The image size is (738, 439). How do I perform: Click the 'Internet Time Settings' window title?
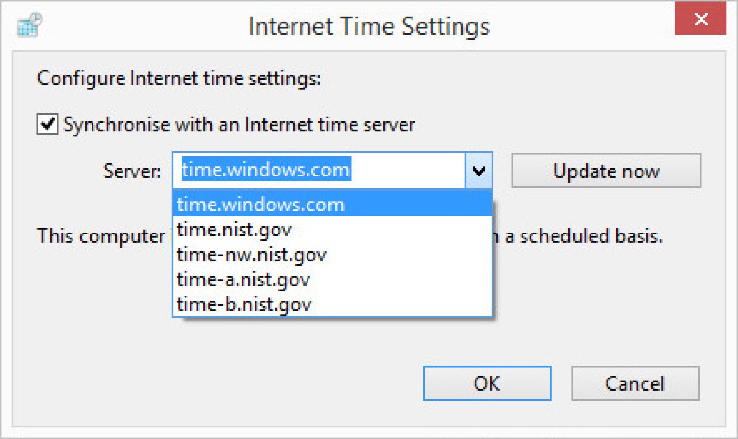[x=369, y=26]
